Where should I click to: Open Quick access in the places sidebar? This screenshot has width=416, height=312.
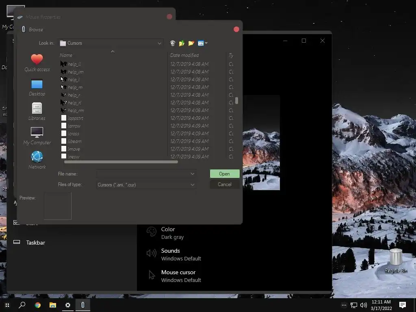tap(37, 63)
